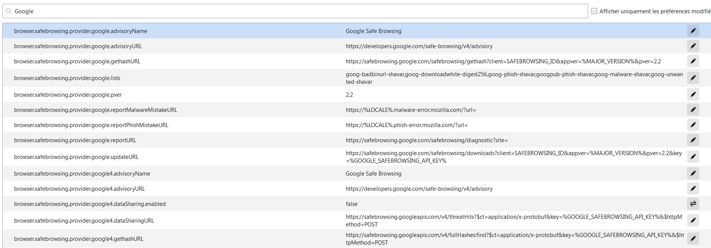The height and width of the screenshot is (248, 711).
Task: Edit google4.advisoryURL with the pencil icon
Action: click(693, 188)
